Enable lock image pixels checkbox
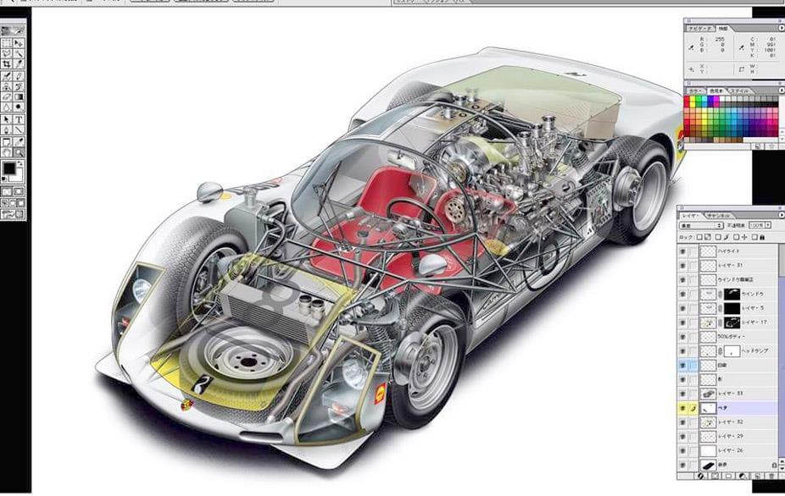Image resolution: width=785 pixels, height=496 pixels. (x=719, y=237)
